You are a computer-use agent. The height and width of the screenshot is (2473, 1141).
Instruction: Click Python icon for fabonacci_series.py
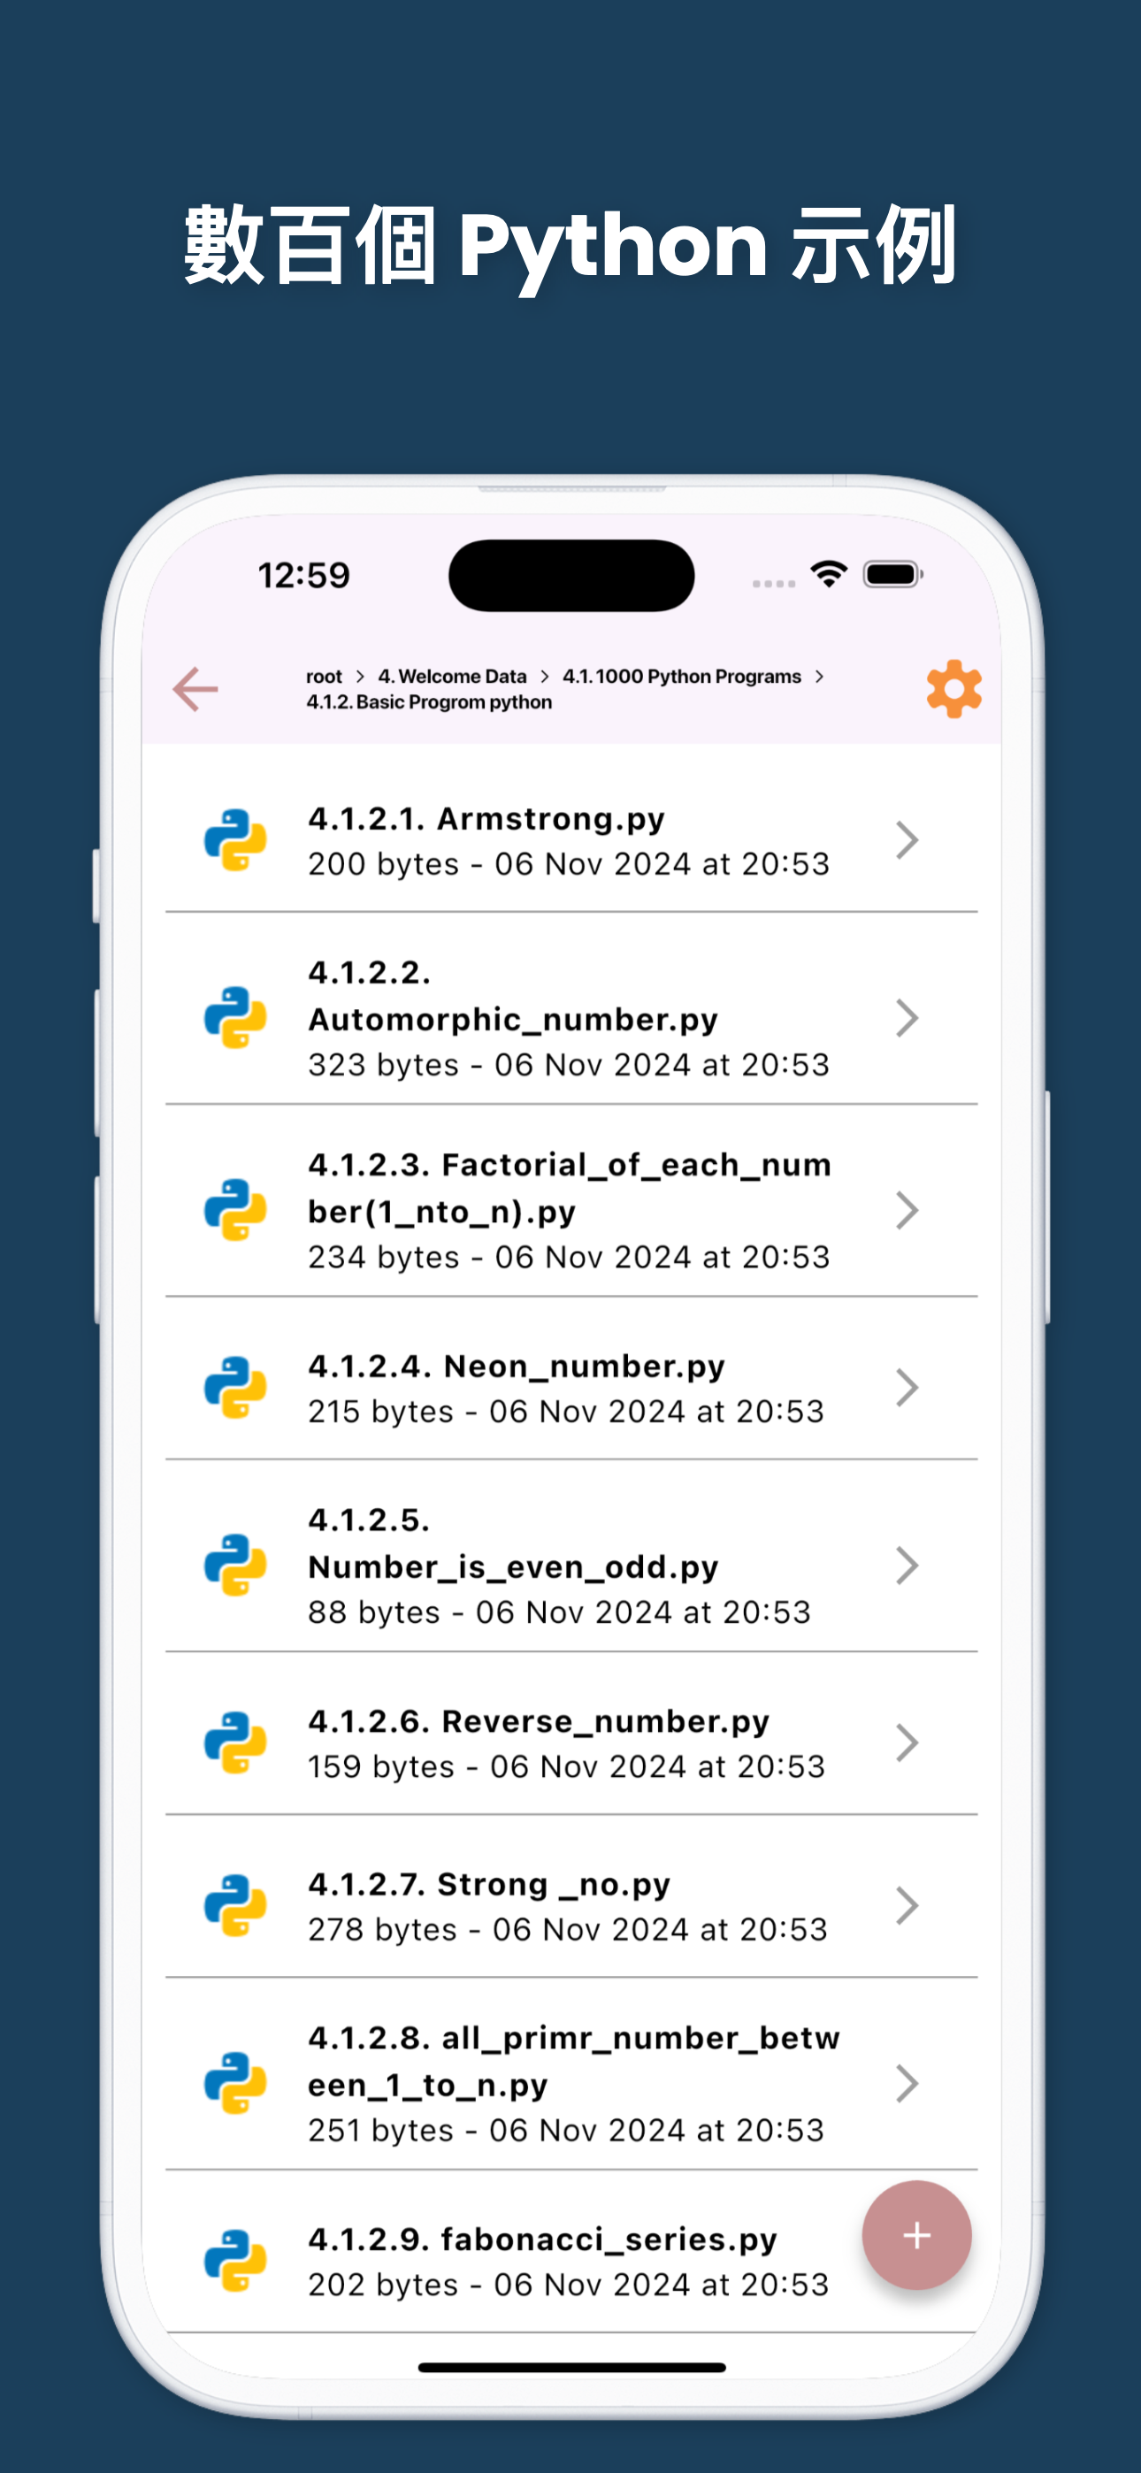[x=235, y=2261]
